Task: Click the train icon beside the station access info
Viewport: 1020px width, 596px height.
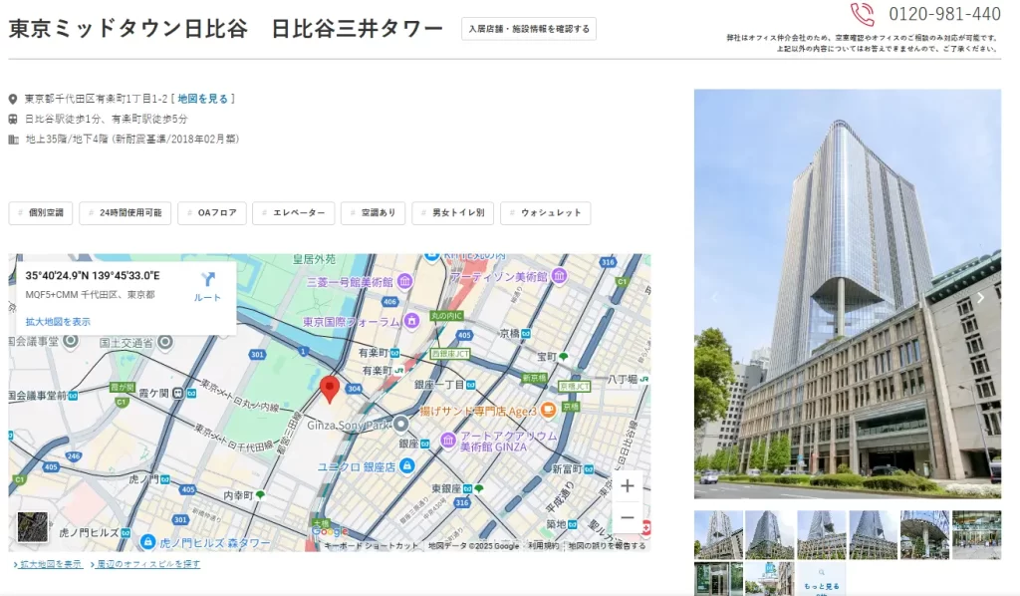Action: pyautogui.click(x=12, y=119)
